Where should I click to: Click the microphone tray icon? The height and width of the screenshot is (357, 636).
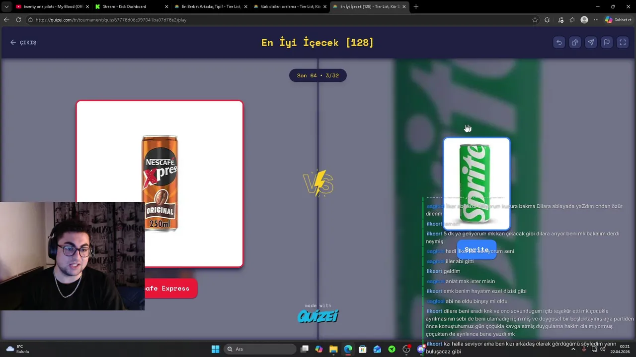[584, 349]
